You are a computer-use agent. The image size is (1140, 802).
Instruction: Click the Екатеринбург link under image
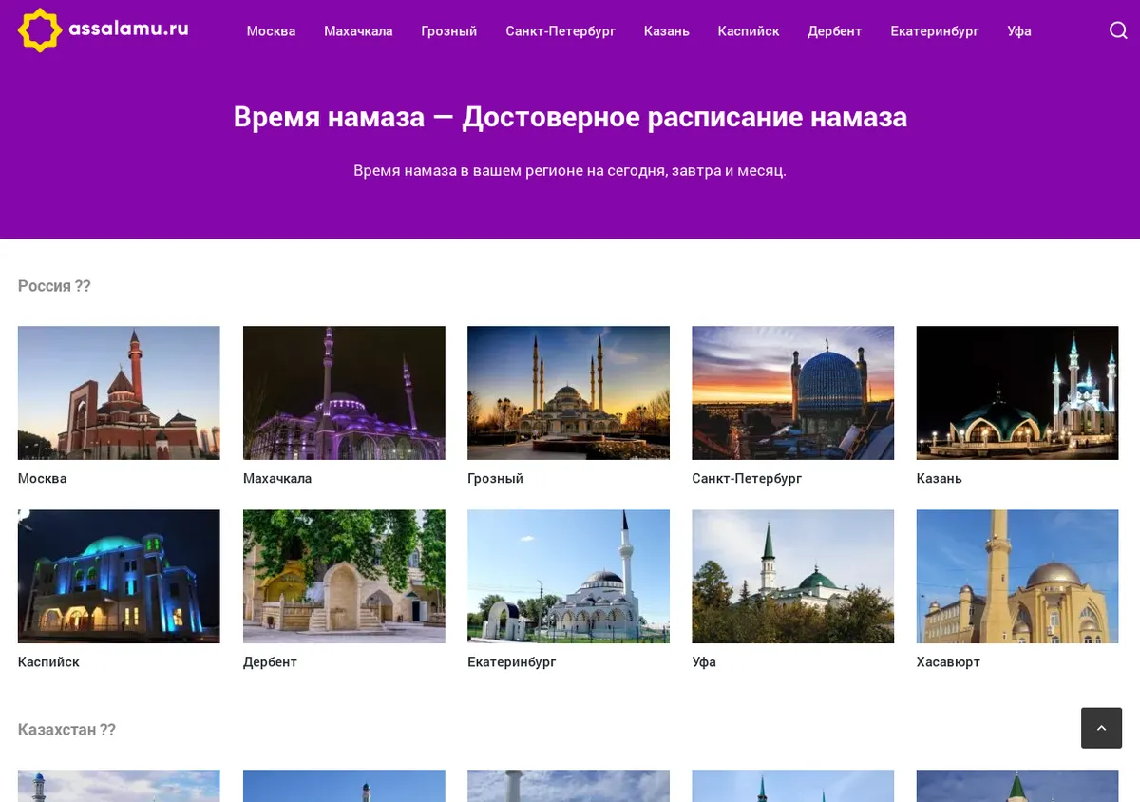pos(512,662)
